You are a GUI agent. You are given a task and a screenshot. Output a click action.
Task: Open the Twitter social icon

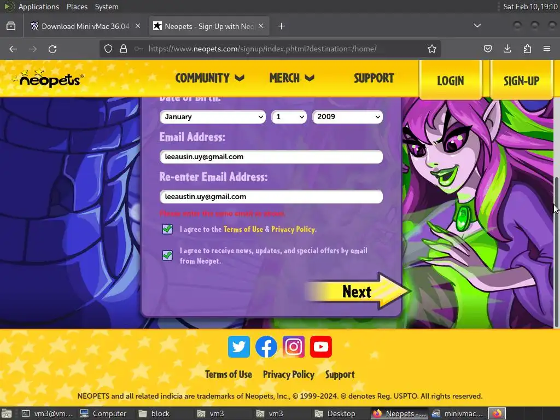pyautogui.click(x=238, y=346)
